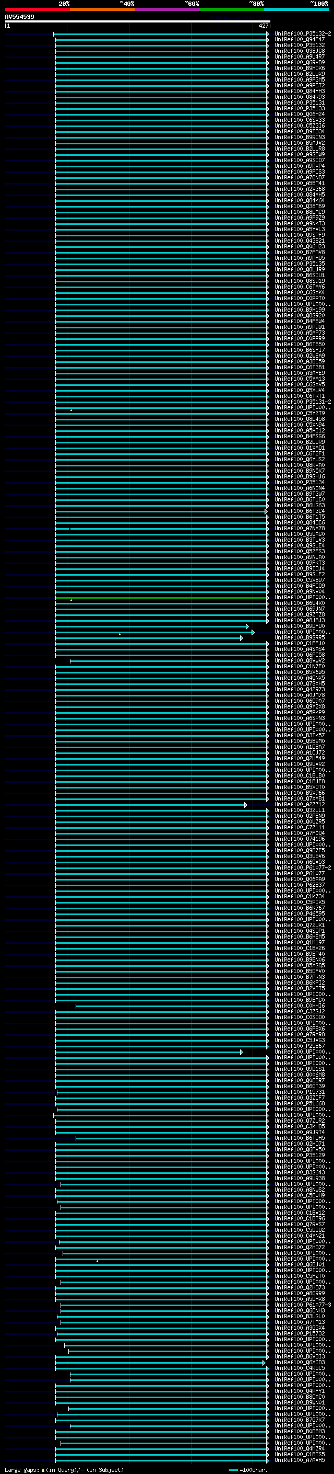Click the label UniRef100_P35133
The height and width of the screenshot is (1474, 334).
(300, 108)
